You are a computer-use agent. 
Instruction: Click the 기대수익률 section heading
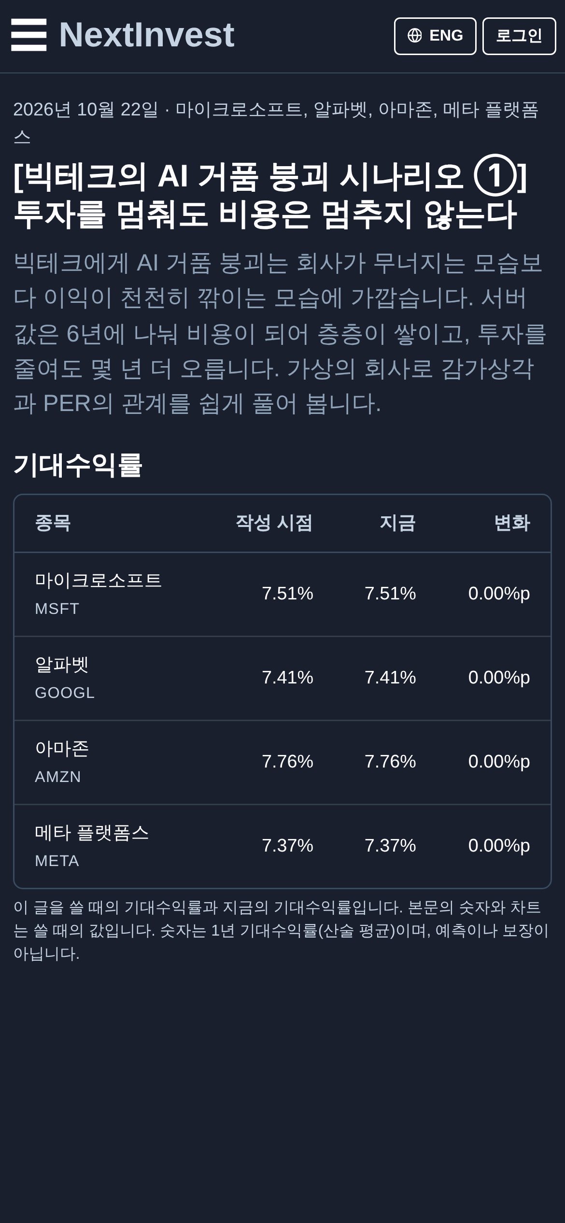pyautogui.click(x=78, y=465)
